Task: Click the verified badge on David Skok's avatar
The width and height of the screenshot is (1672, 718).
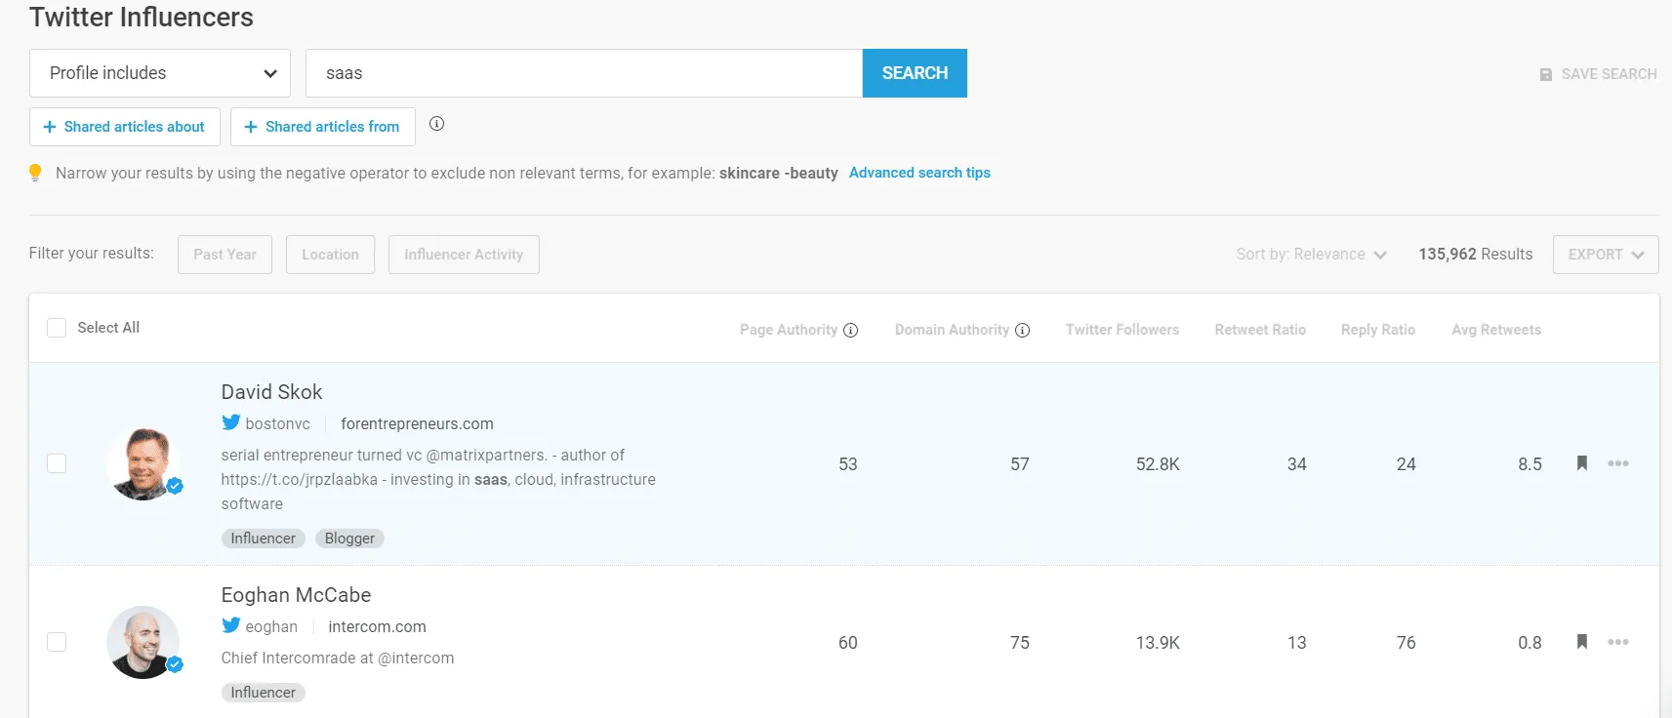Action: point(175,486)
